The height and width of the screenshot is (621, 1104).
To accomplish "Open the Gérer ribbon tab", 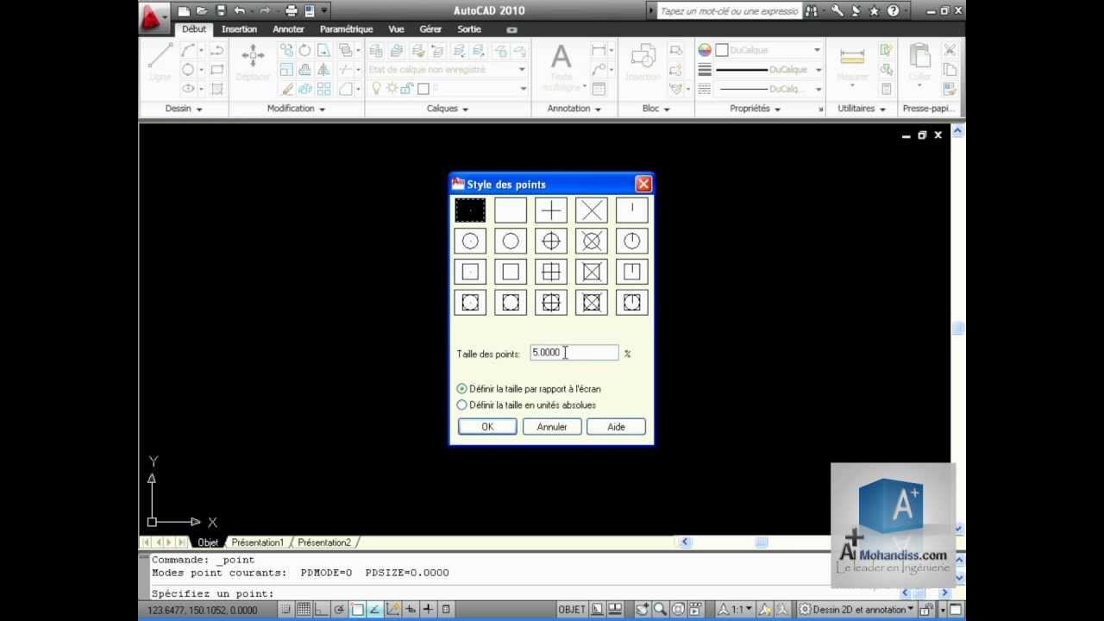I will 430,29.
